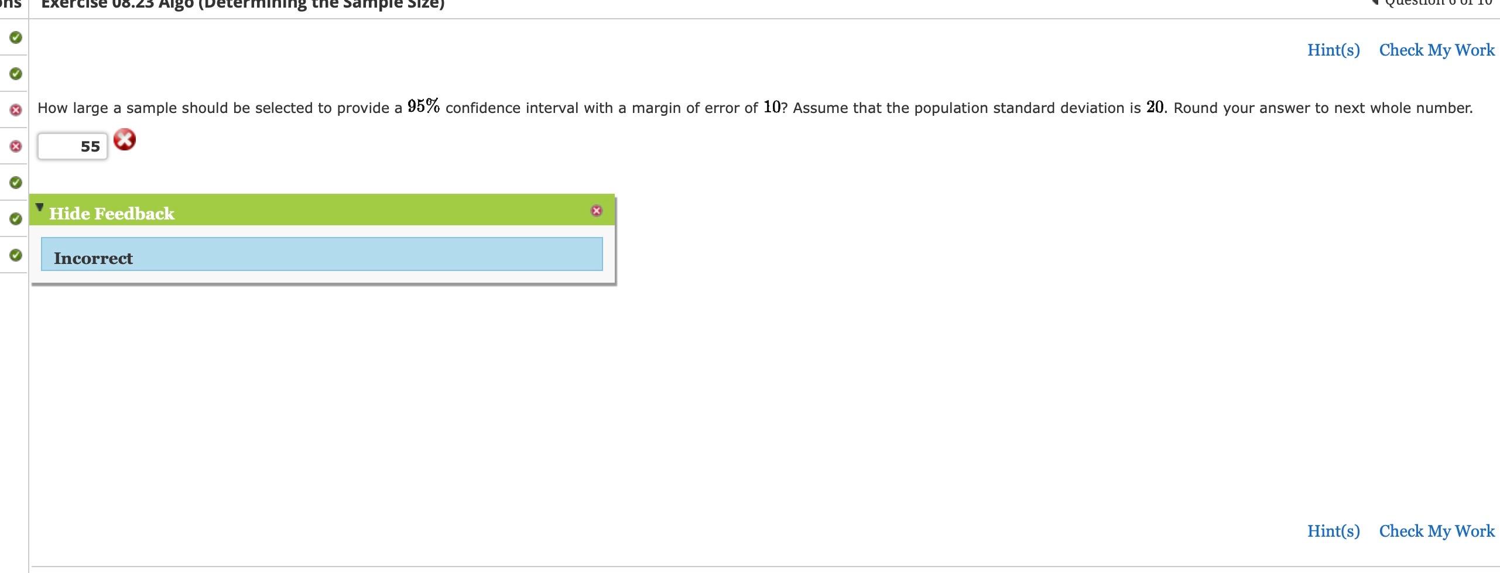Collapse feedback using the triangle arrow
This screenshot has height=573, width=1500.
pos(40,207)
